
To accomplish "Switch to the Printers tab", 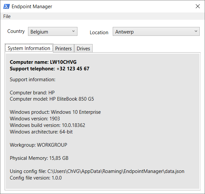I will [64, 48].
